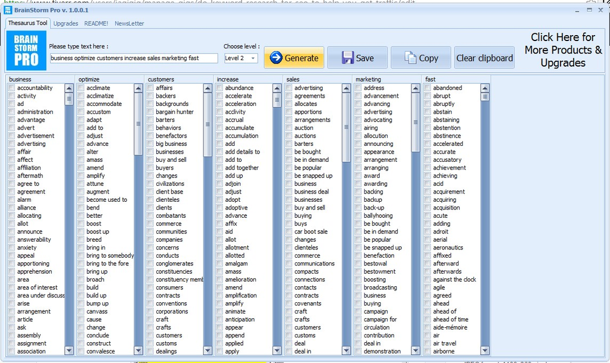This screenshot has width=610, height=363.
Task: Select 'area of interest' in the business list
Action: point(37,287)
